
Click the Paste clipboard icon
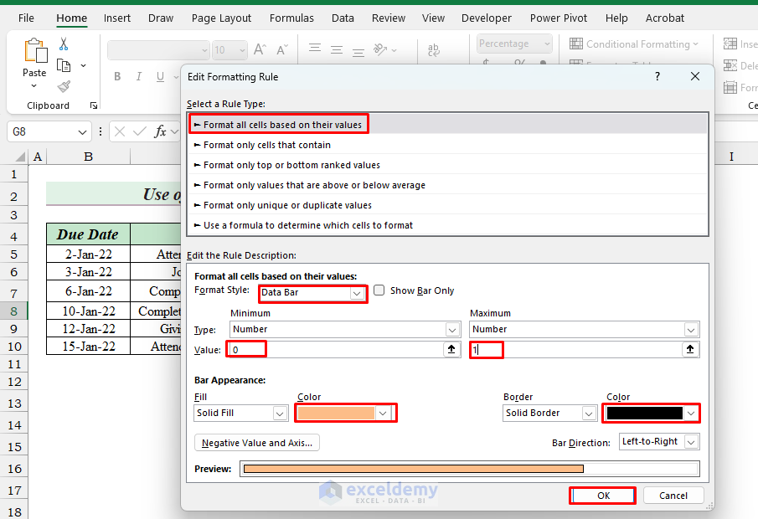pos(36,50)
